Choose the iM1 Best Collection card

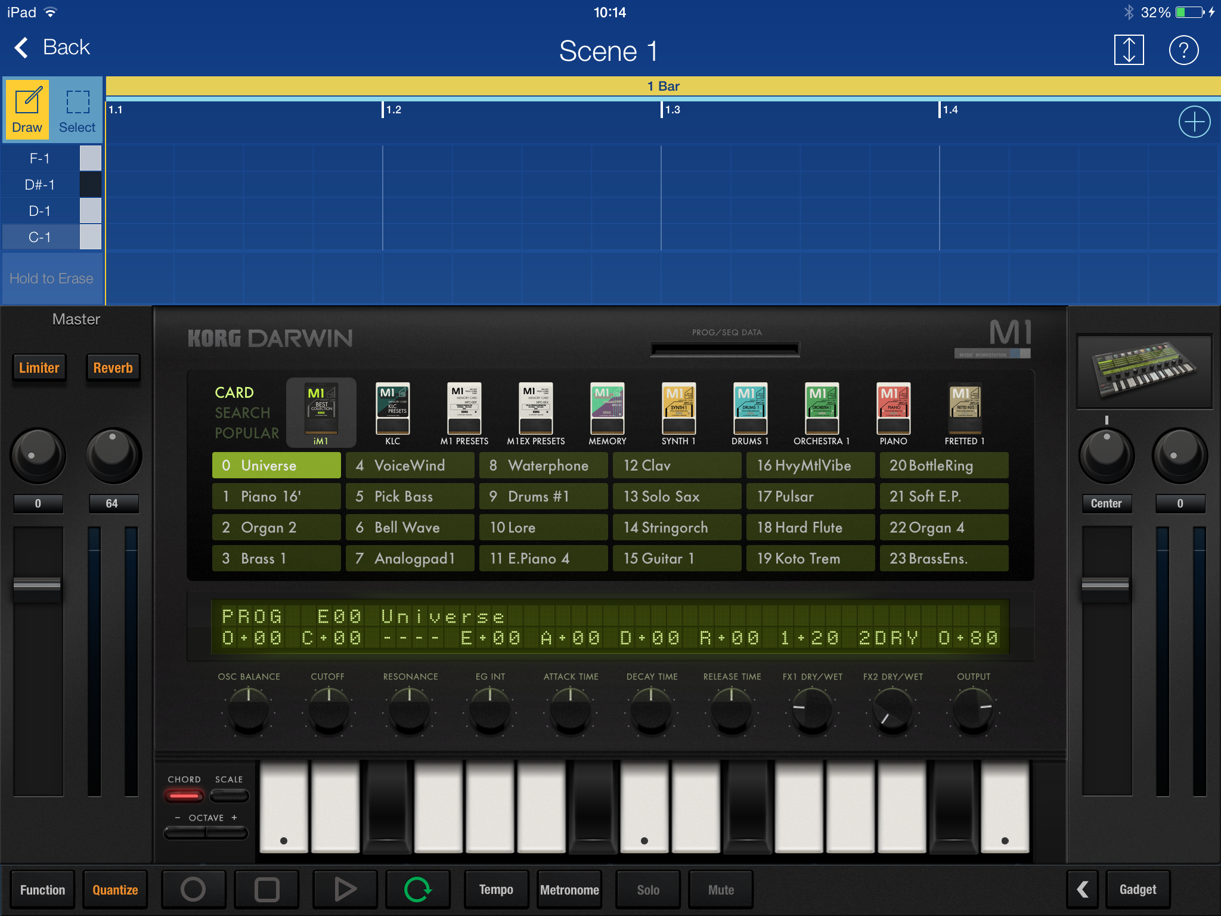pos(321,413)
